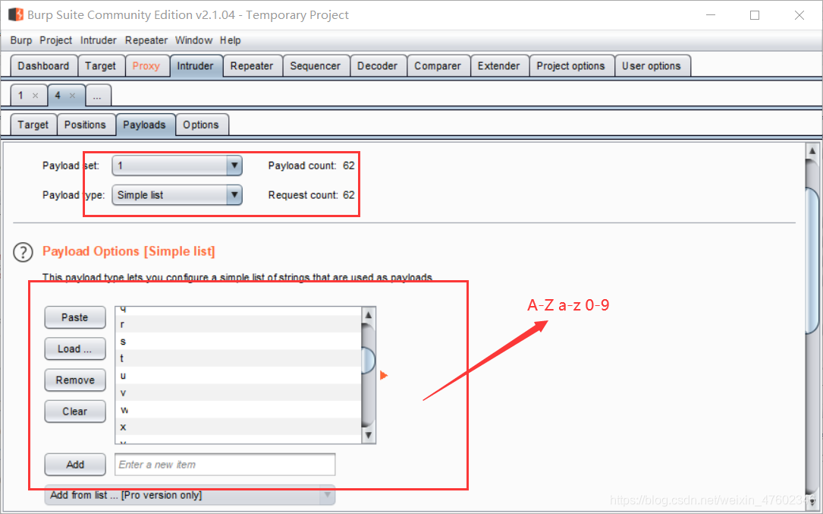Click the orange arrow beside the payload list

coord(384,375)
